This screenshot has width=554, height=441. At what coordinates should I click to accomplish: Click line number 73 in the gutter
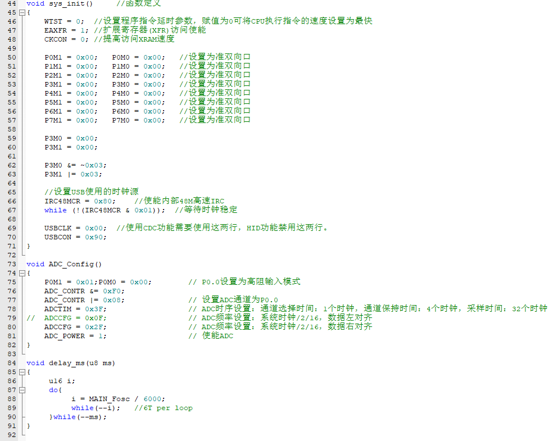pyautogui.click(x=12, y=264)
